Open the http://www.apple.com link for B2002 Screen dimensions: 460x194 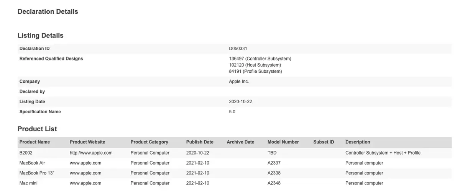point(91,153)
